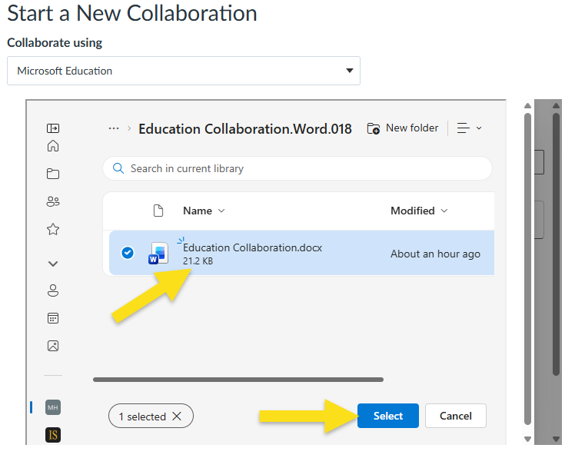This screenshot has height=458, width=575.
Task: Click the Education Collaboration.docx file name
Action: pyautogui.click(x=252, y=248)
